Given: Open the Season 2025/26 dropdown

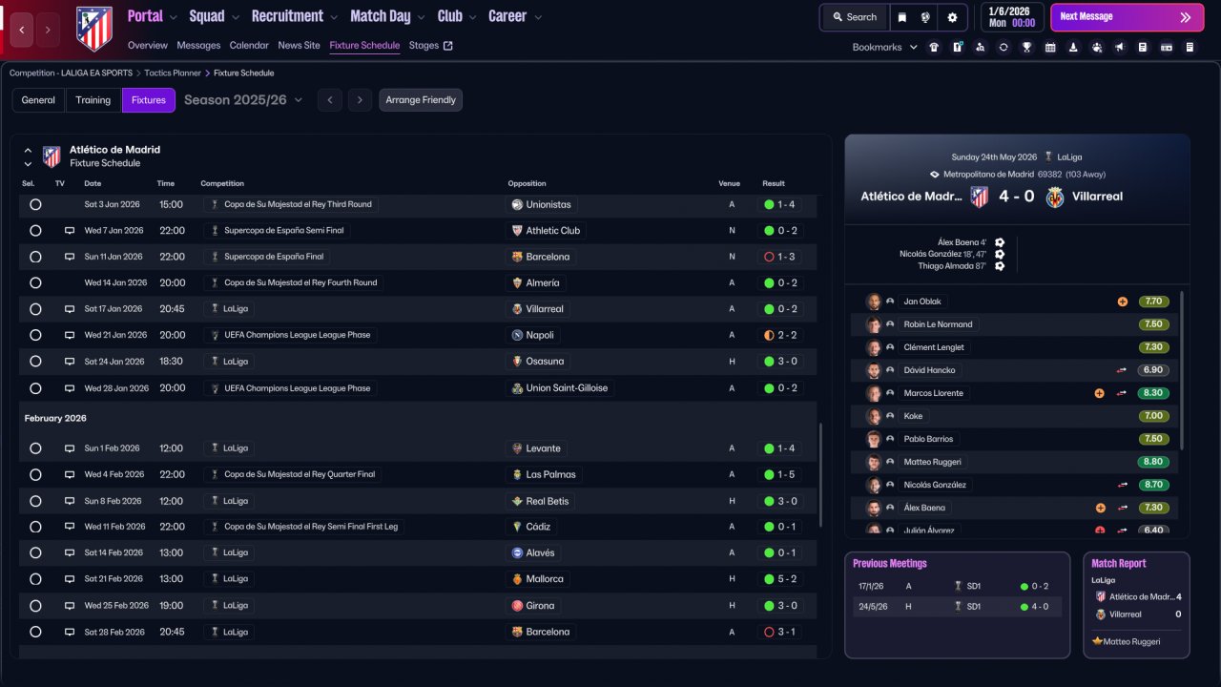Looking at the screenshot, I should [x=243, y=100].
